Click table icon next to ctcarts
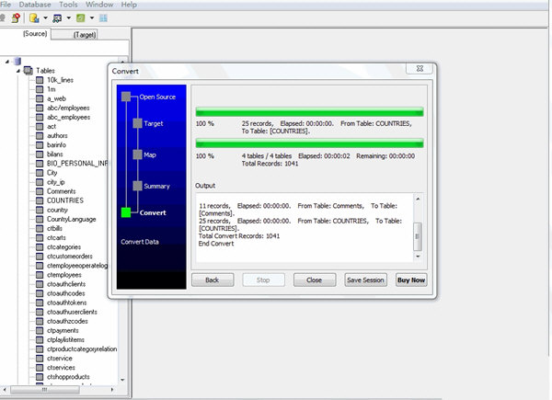Viewport: 552px width, 400px height. (40, 238)
